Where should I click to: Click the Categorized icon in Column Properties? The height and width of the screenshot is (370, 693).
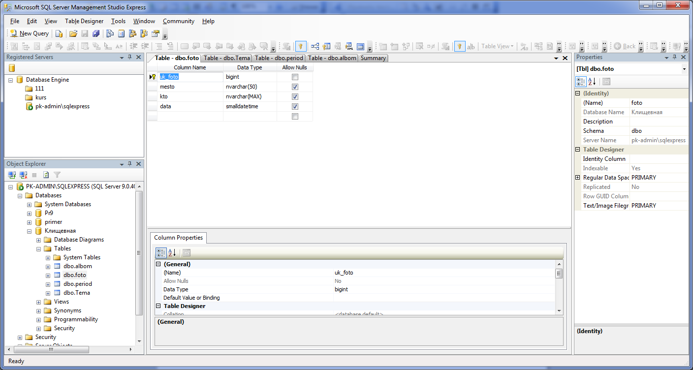161,253
